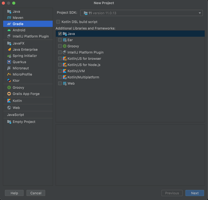The image size is (208, 200).
Task: Click the Next button
Action: [195, 193]
